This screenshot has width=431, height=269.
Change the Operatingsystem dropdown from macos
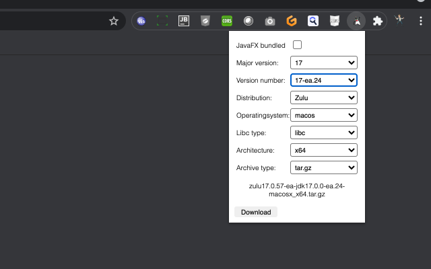tap(323, 115)
